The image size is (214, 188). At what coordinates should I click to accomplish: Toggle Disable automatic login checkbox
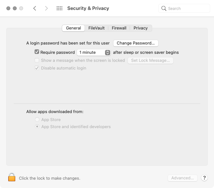[x=37, y=68]
